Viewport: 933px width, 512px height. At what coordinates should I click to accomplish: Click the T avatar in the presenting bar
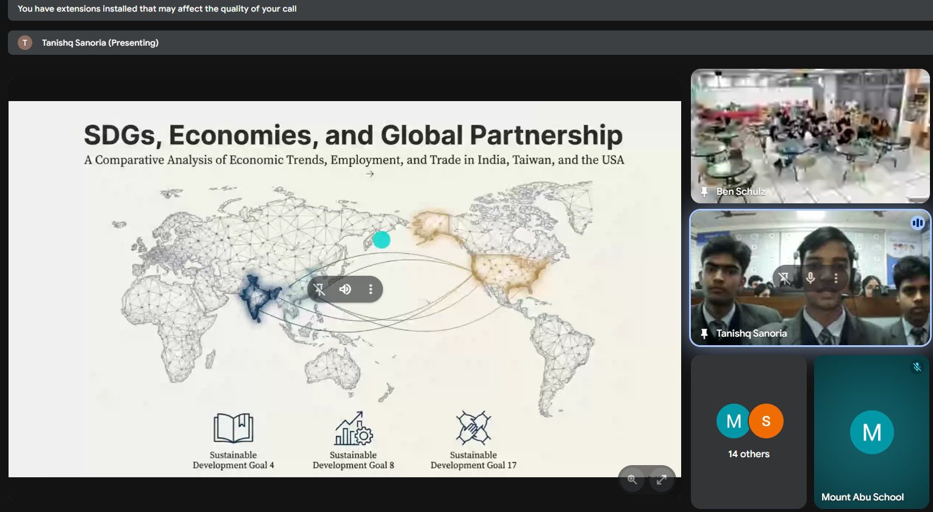[x=25, y=43]
